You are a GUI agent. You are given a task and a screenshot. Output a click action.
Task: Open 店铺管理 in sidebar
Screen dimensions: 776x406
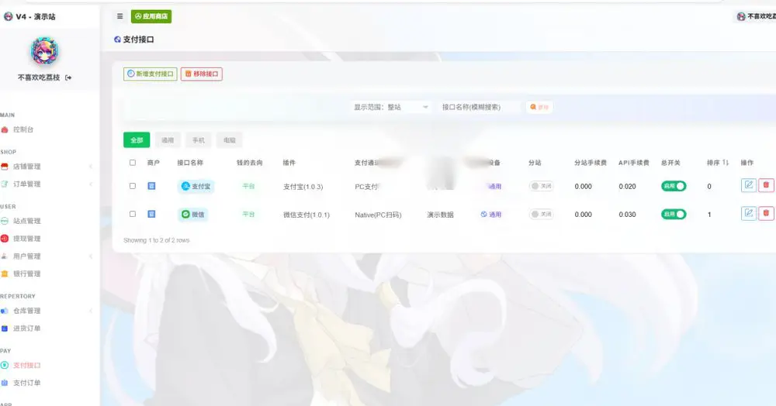(26, 167)
